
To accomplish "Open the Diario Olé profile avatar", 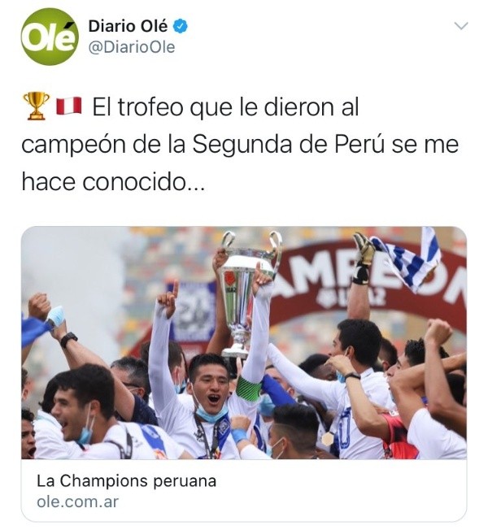I will (x=50, y=37).
